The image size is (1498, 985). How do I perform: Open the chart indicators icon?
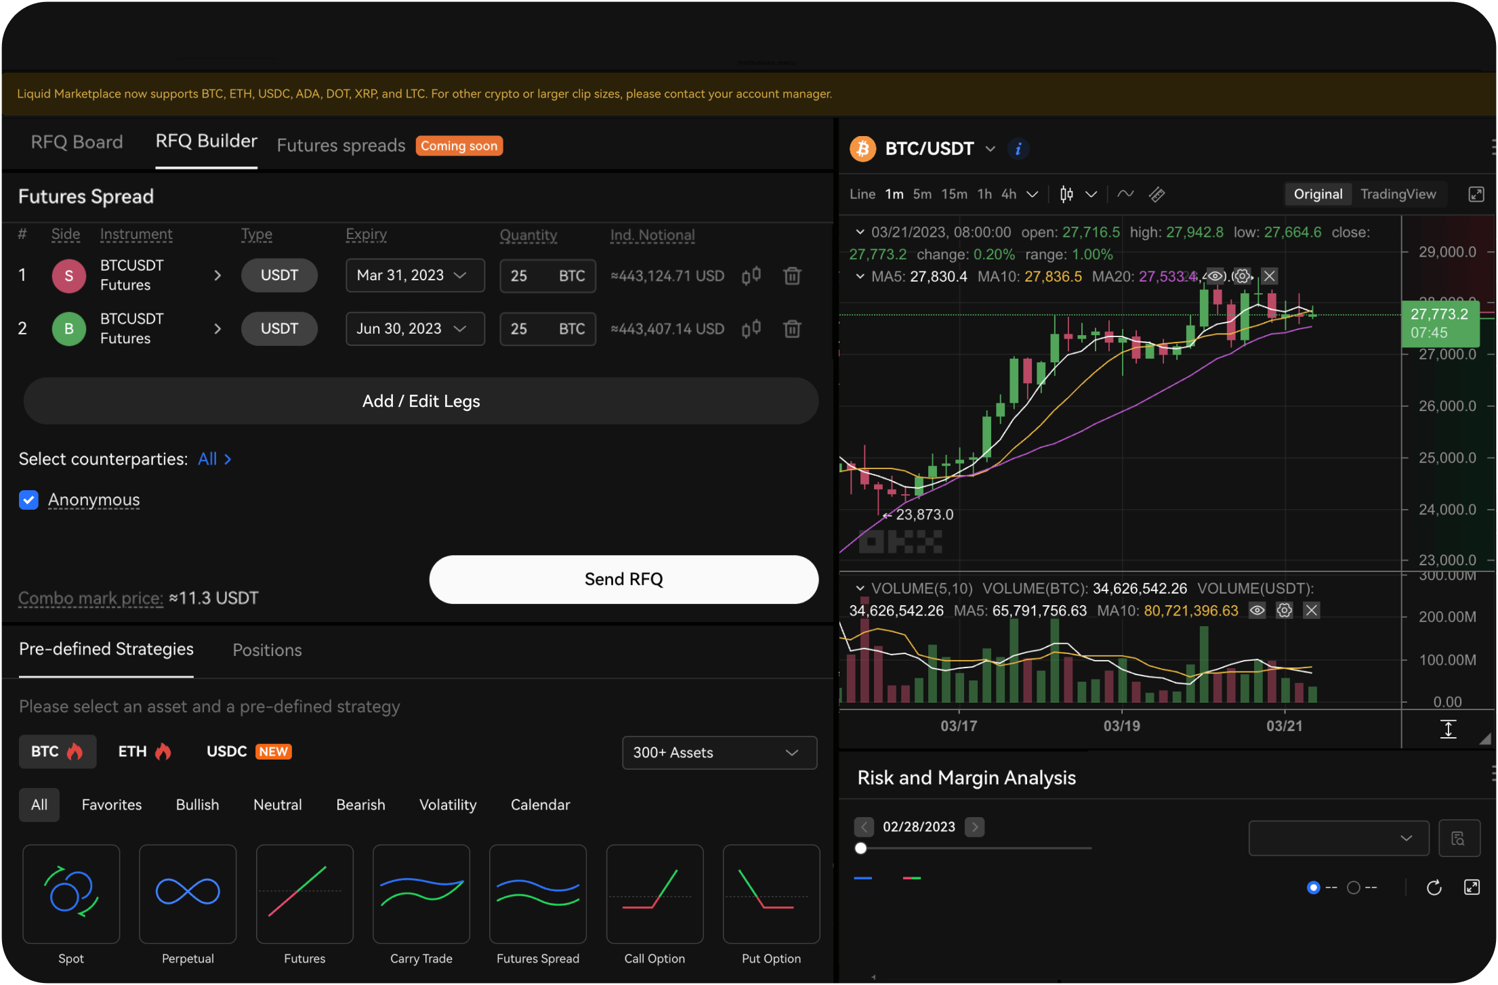1125,195
